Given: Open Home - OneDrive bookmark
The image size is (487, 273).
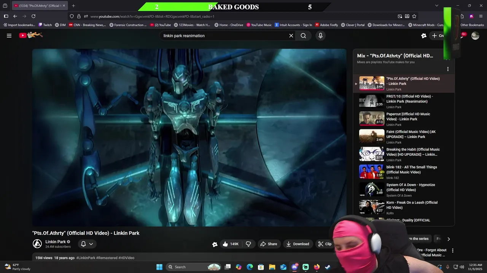Looking at the screenshot, I should (229, 25).
